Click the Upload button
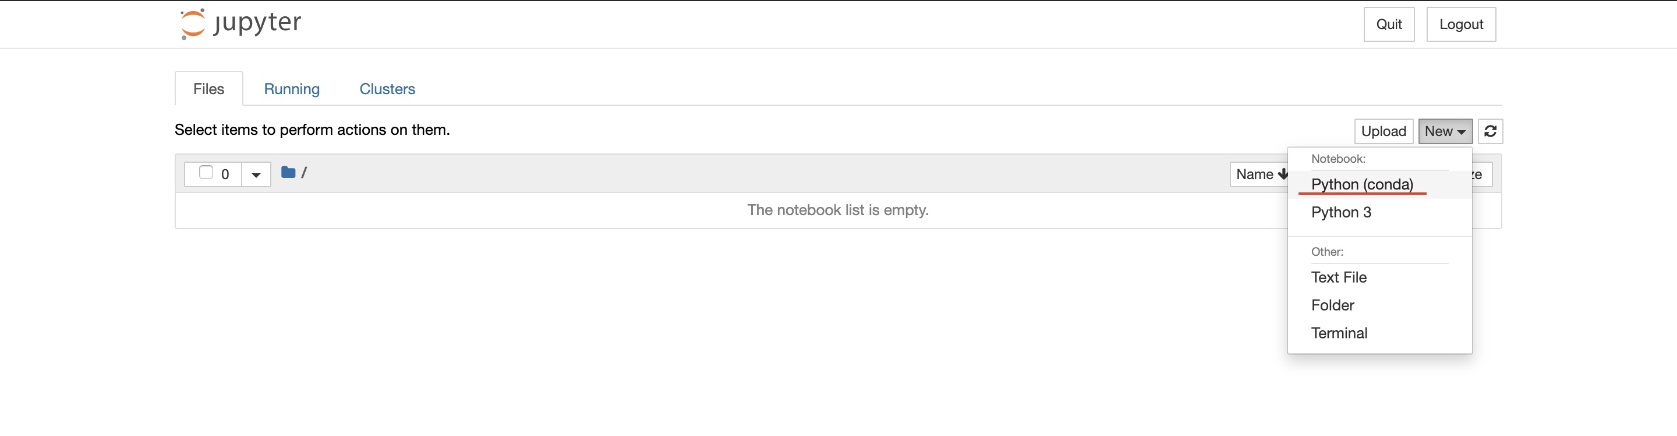The height and width of the screenshot is (436, 1677). 1384,131
